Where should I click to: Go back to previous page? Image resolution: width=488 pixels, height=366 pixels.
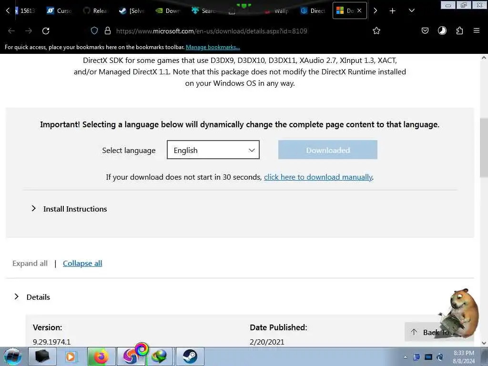pos(11,31)
